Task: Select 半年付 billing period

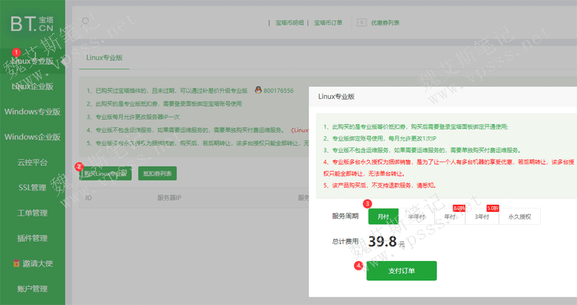Action: point(415,216)
